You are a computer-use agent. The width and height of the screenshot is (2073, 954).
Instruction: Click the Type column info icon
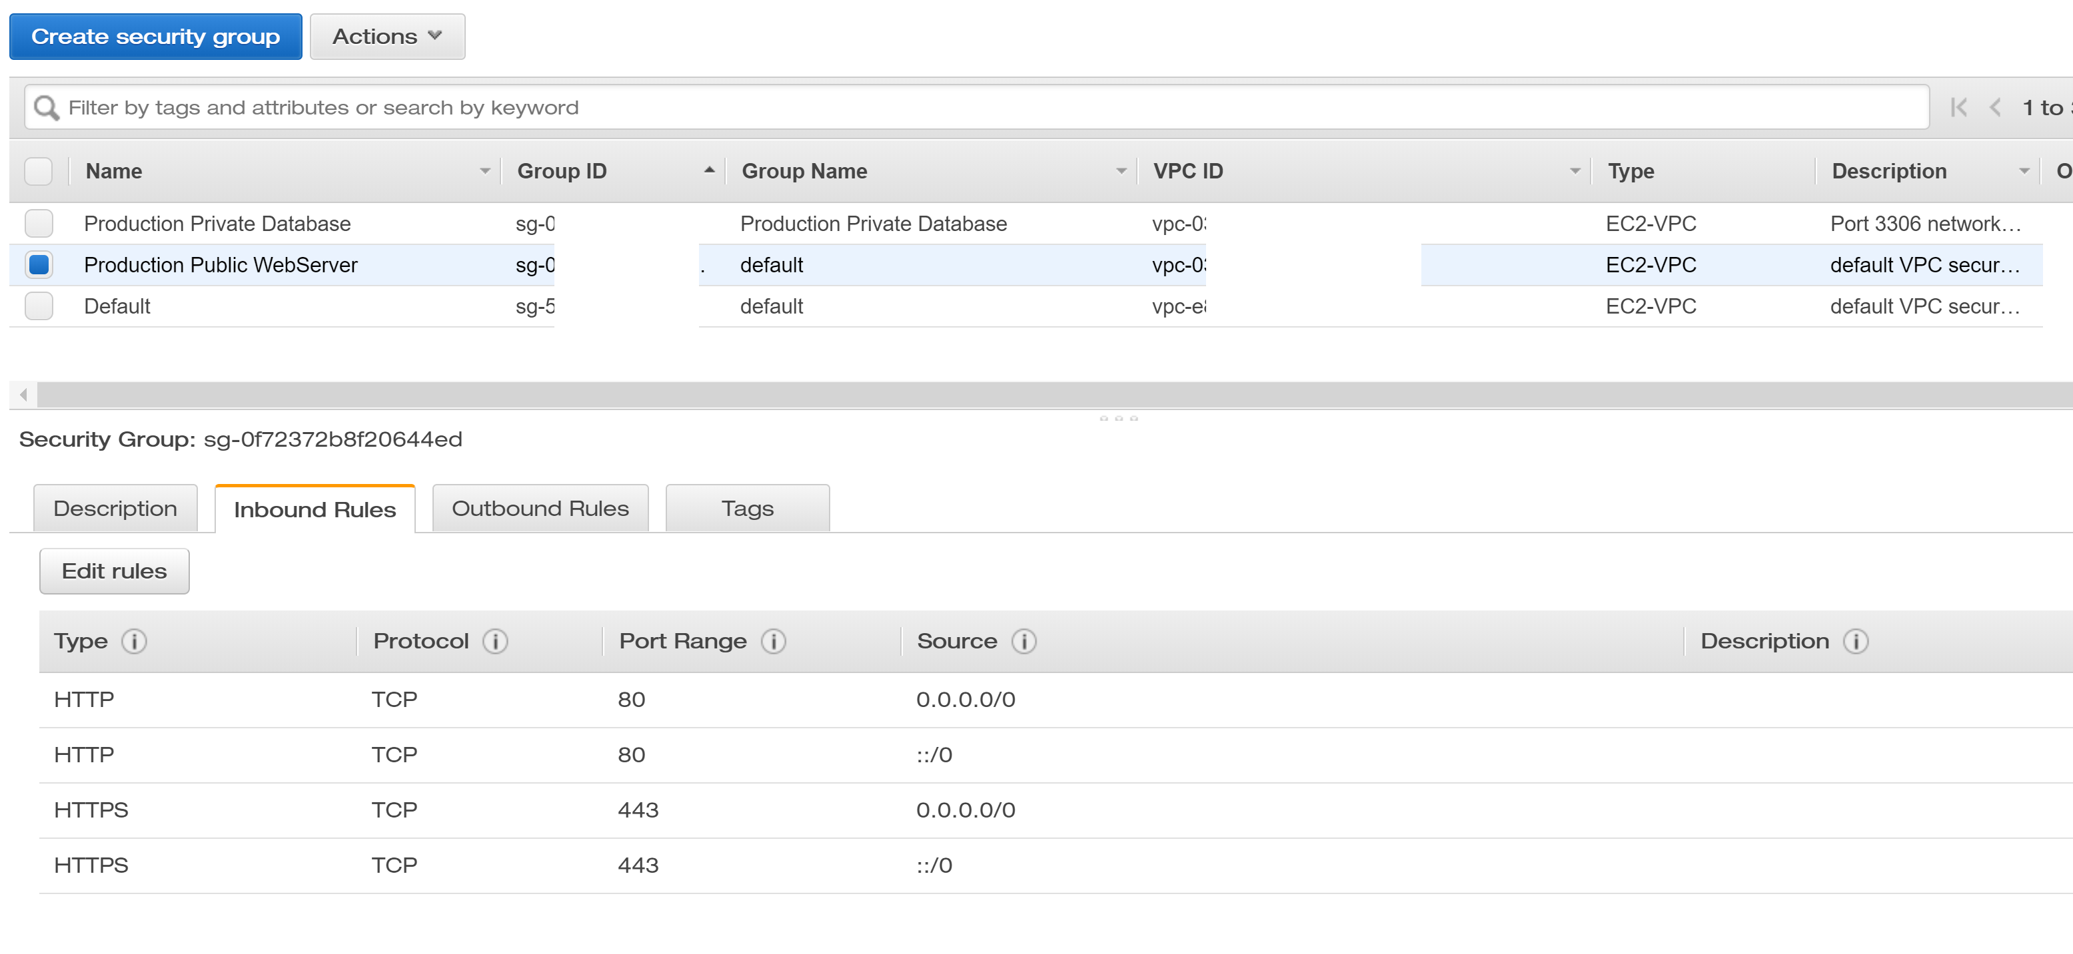click(133, 641)
